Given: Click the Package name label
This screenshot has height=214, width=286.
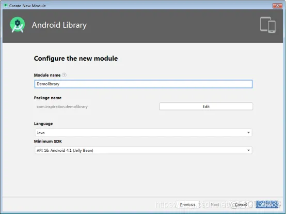Looking at the screenshot, I should pos(47,98).
